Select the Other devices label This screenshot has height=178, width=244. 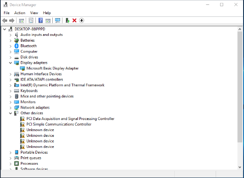32,113
